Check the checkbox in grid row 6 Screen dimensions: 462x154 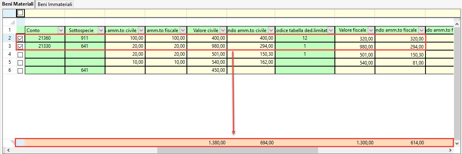point(20,70)
